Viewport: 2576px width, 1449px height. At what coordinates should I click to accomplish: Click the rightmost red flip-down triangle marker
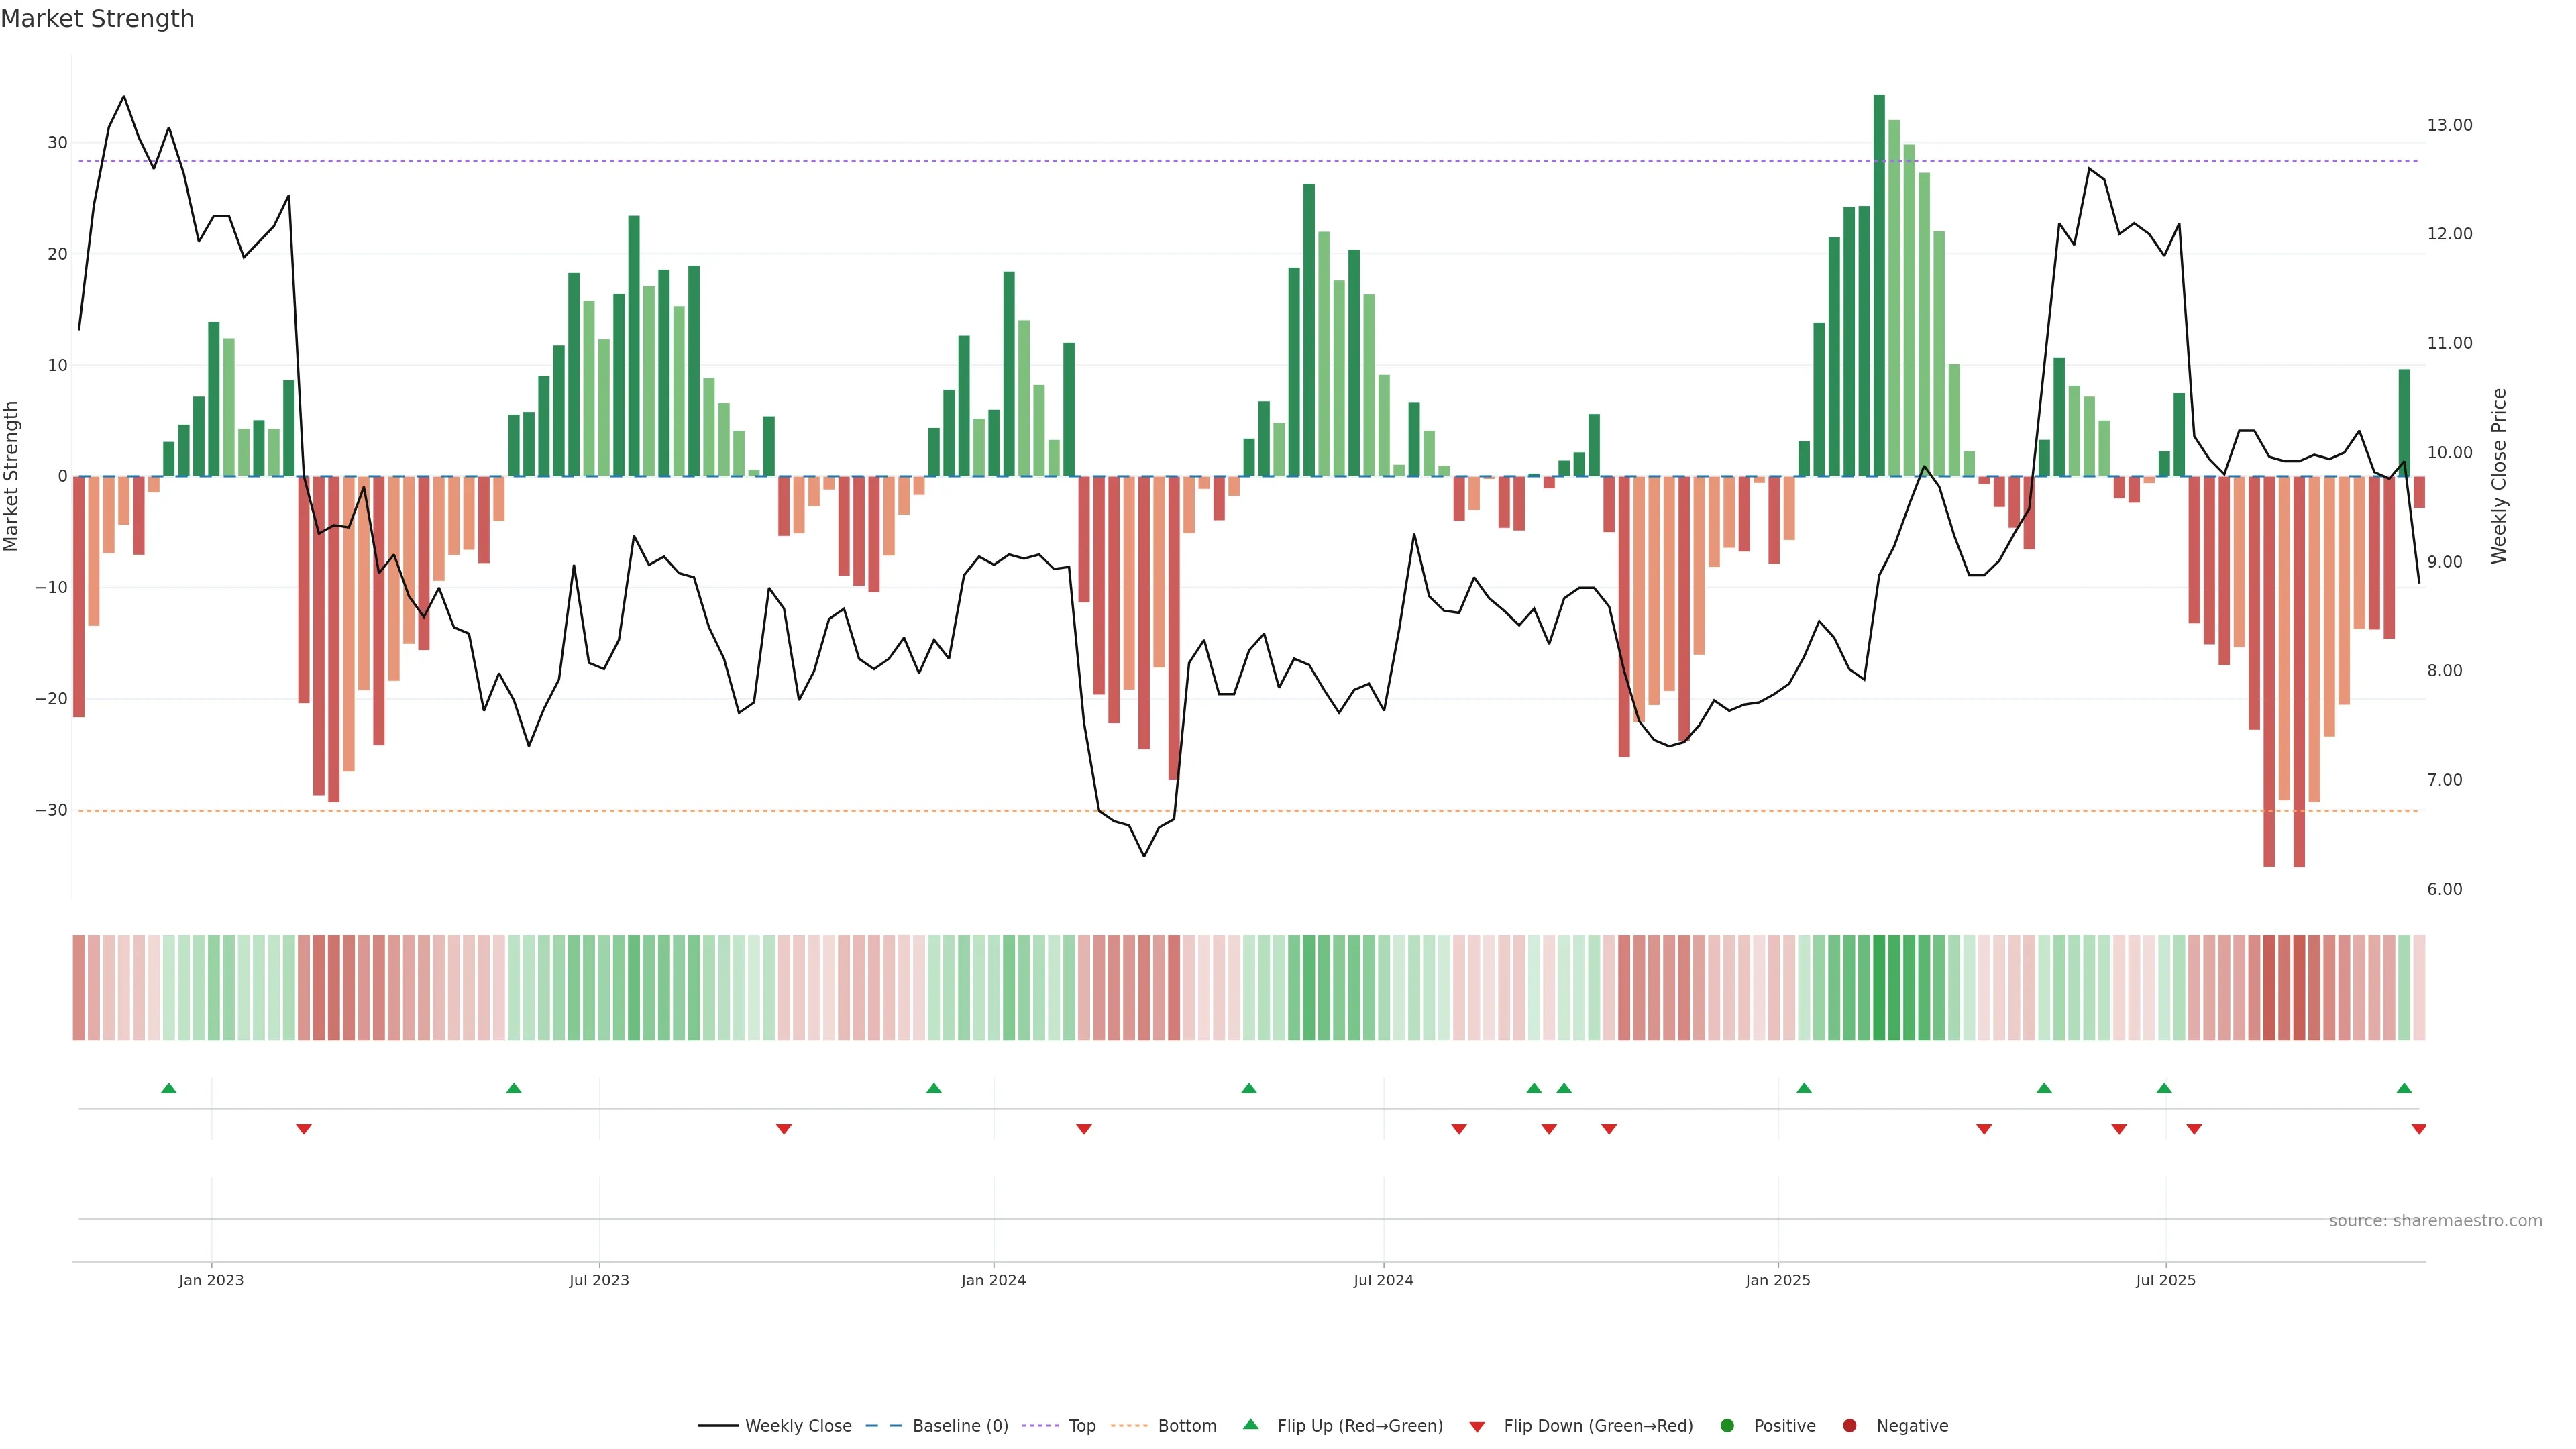click(x=2418, y=1129)
